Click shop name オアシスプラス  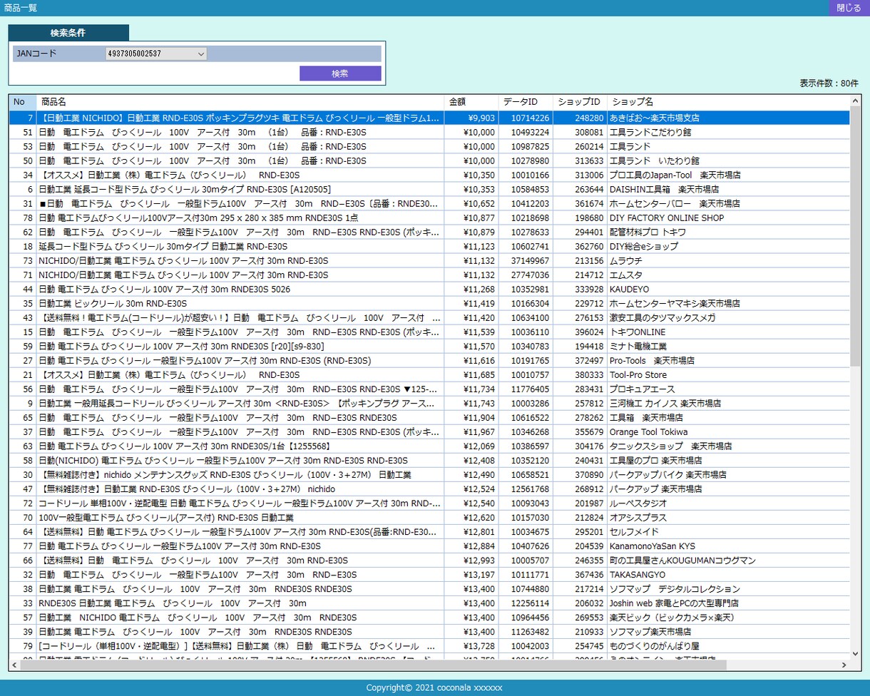click(x=638, y=517)
